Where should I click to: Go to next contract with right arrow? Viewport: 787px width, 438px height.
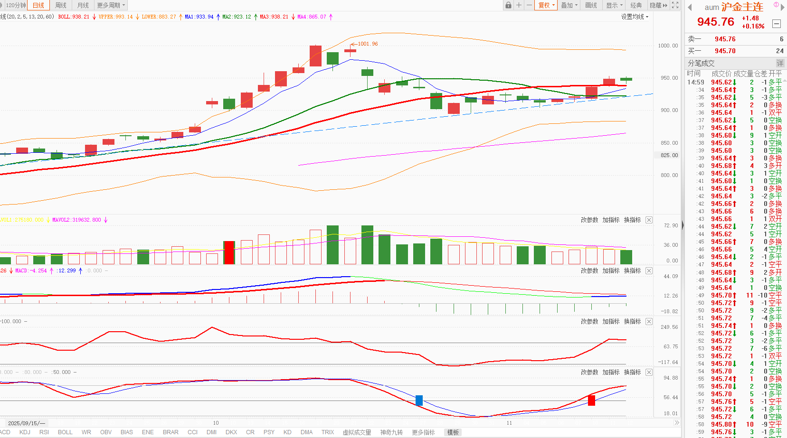[783, 7]
